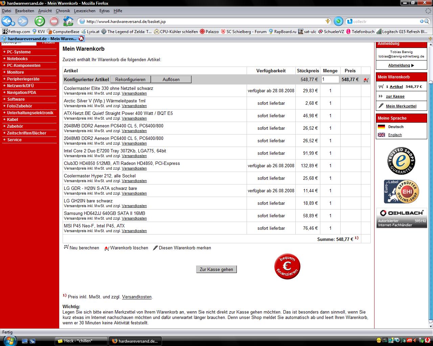Screen dimensions: 433x346
Task: Expand the Navigation/PDA category
Action: coord(21,93)
